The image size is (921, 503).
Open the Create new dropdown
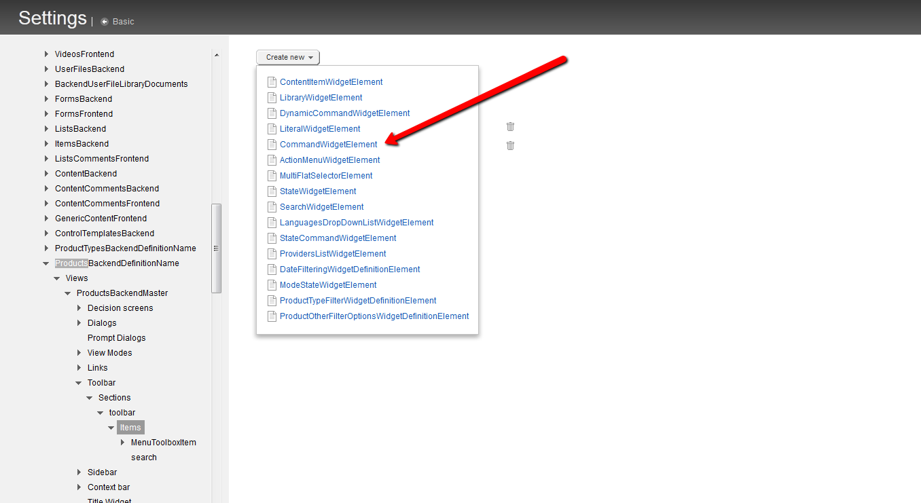(288, 58)
